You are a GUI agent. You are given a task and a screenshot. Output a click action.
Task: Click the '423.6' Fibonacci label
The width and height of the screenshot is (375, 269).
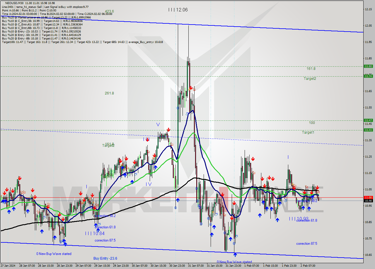[x=109, y=11]
